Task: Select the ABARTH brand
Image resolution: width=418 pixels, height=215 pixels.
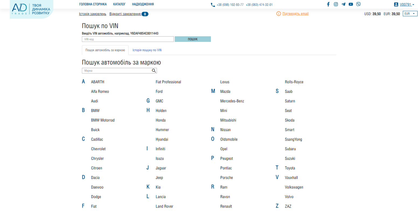Action: coord(97,82)
